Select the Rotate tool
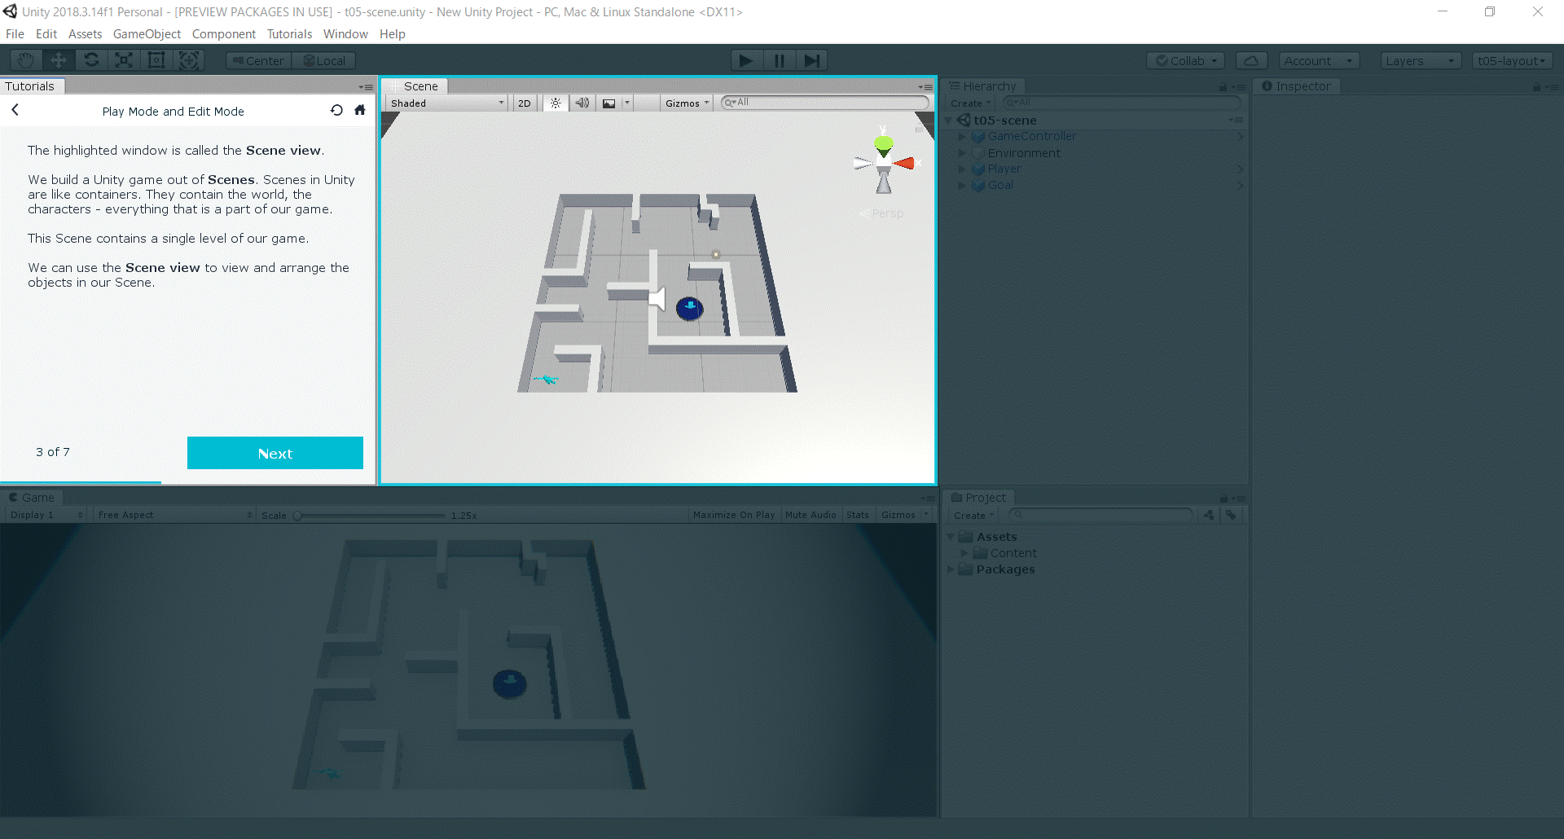This screenshot has width=1564, height=839. (x=91, y=60)
